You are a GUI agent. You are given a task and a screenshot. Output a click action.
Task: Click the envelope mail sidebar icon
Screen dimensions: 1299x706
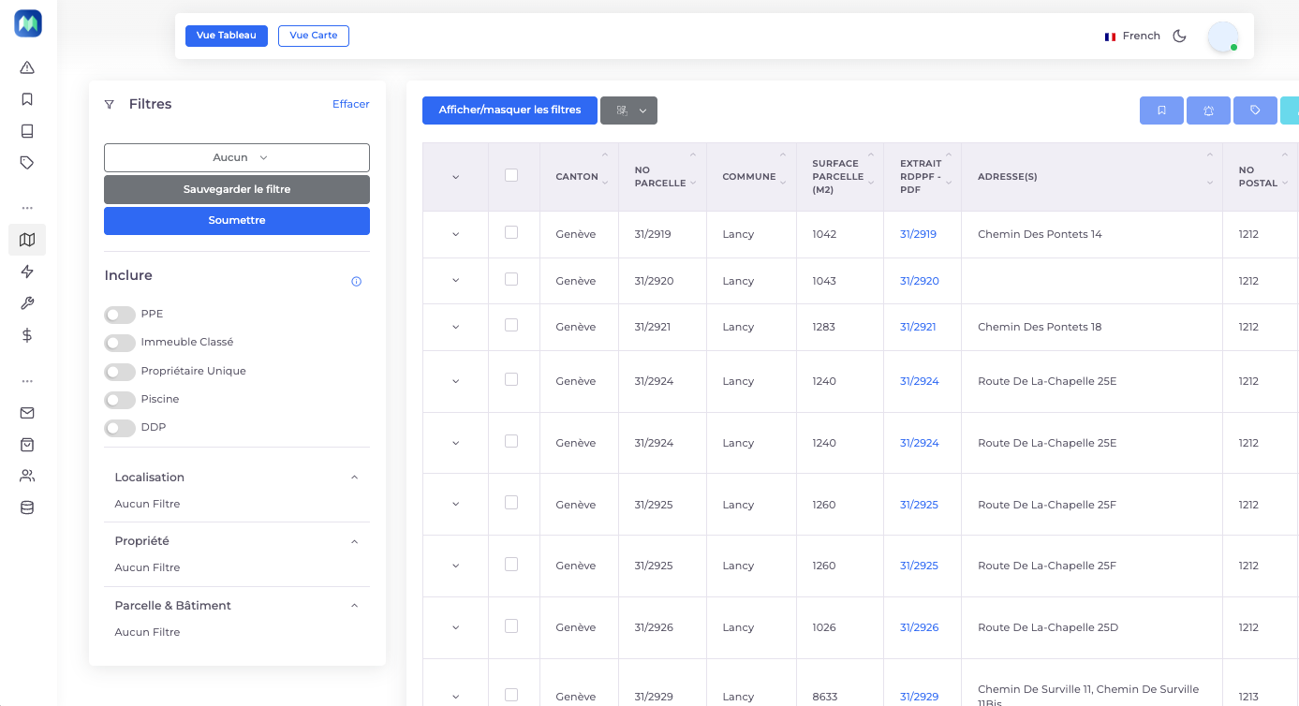coord(27,413)
